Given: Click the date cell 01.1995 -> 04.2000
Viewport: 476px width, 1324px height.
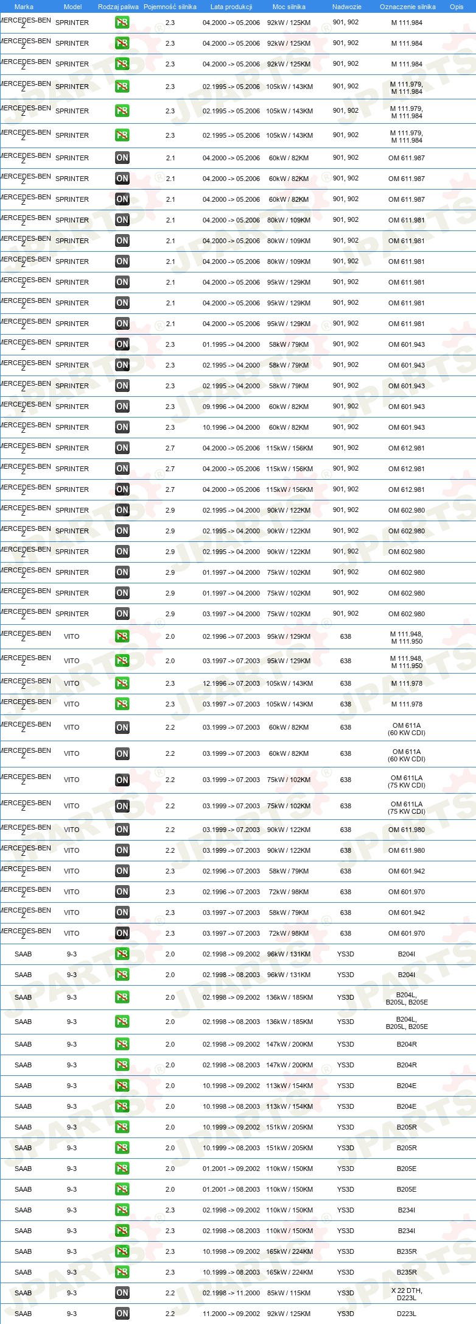Looking at the screenshot, I should (x=231, y=344).
